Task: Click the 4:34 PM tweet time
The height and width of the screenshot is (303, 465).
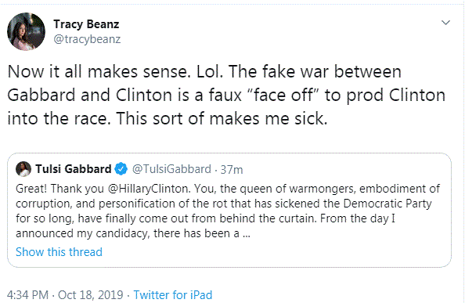Action: (x=27, y=295)
